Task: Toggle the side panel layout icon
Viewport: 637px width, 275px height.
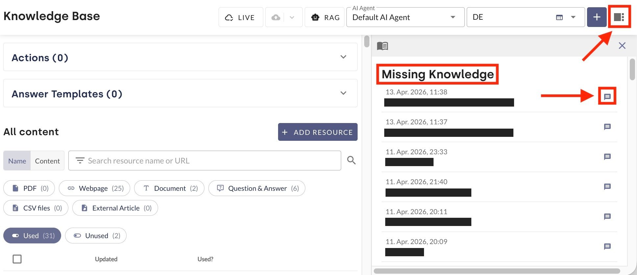Action: point(619,17)
